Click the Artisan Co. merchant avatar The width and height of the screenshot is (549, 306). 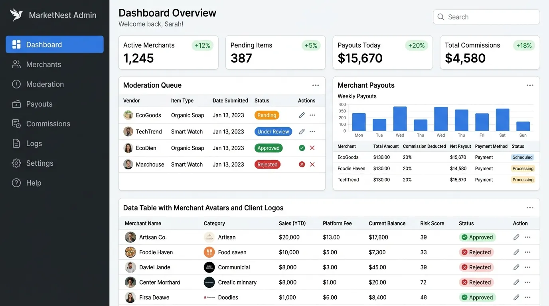click(130, 237)
